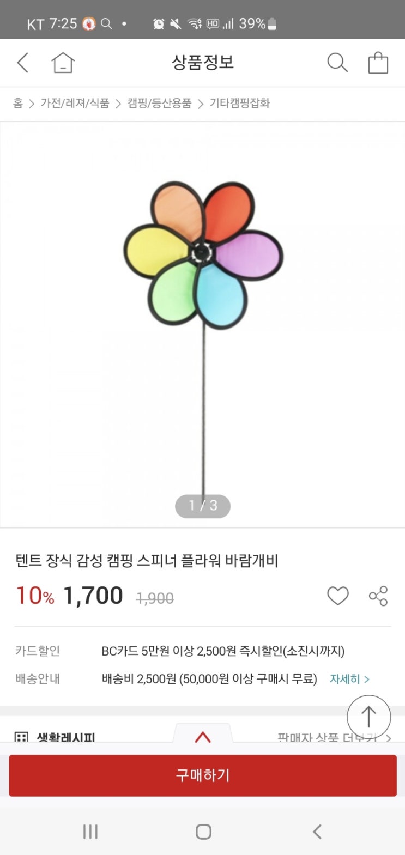Go to home via house icon

pyautogui.click(x=63, y=63)
